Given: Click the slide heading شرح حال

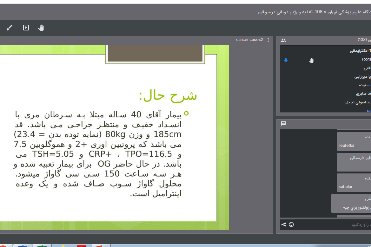Looking at the screenshot, I should [x=168, y=95].
